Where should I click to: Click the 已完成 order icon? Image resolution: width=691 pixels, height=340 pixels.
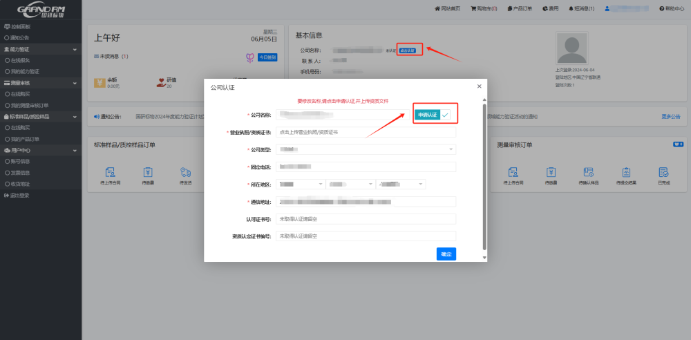coord(663,175)
